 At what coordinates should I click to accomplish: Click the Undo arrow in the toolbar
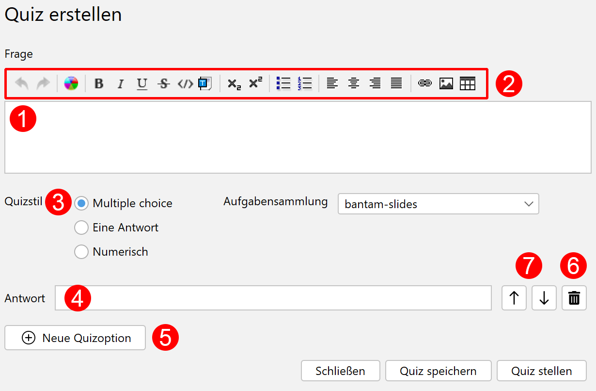click(21, 83)
